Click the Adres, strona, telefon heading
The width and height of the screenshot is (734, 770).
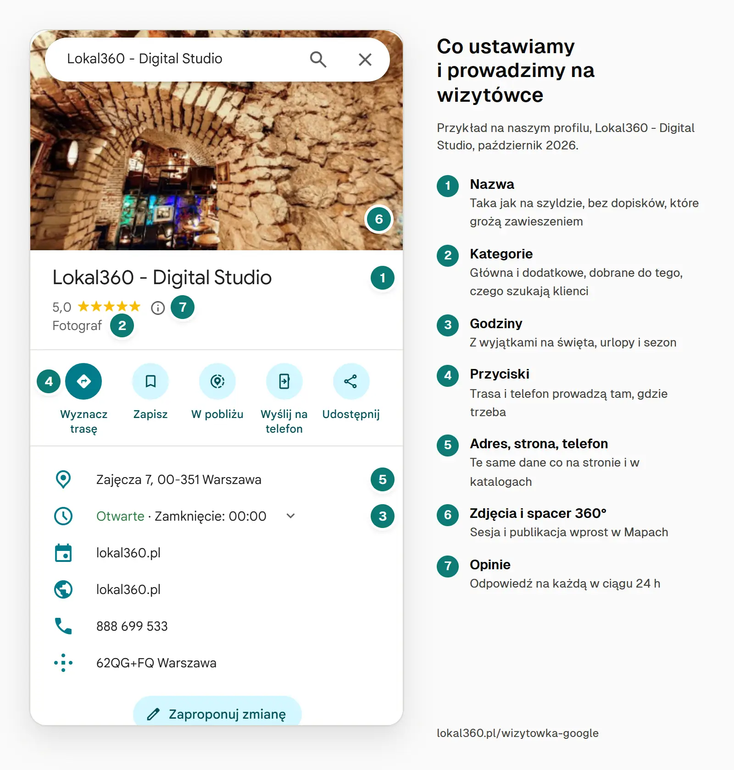(539, 444)
